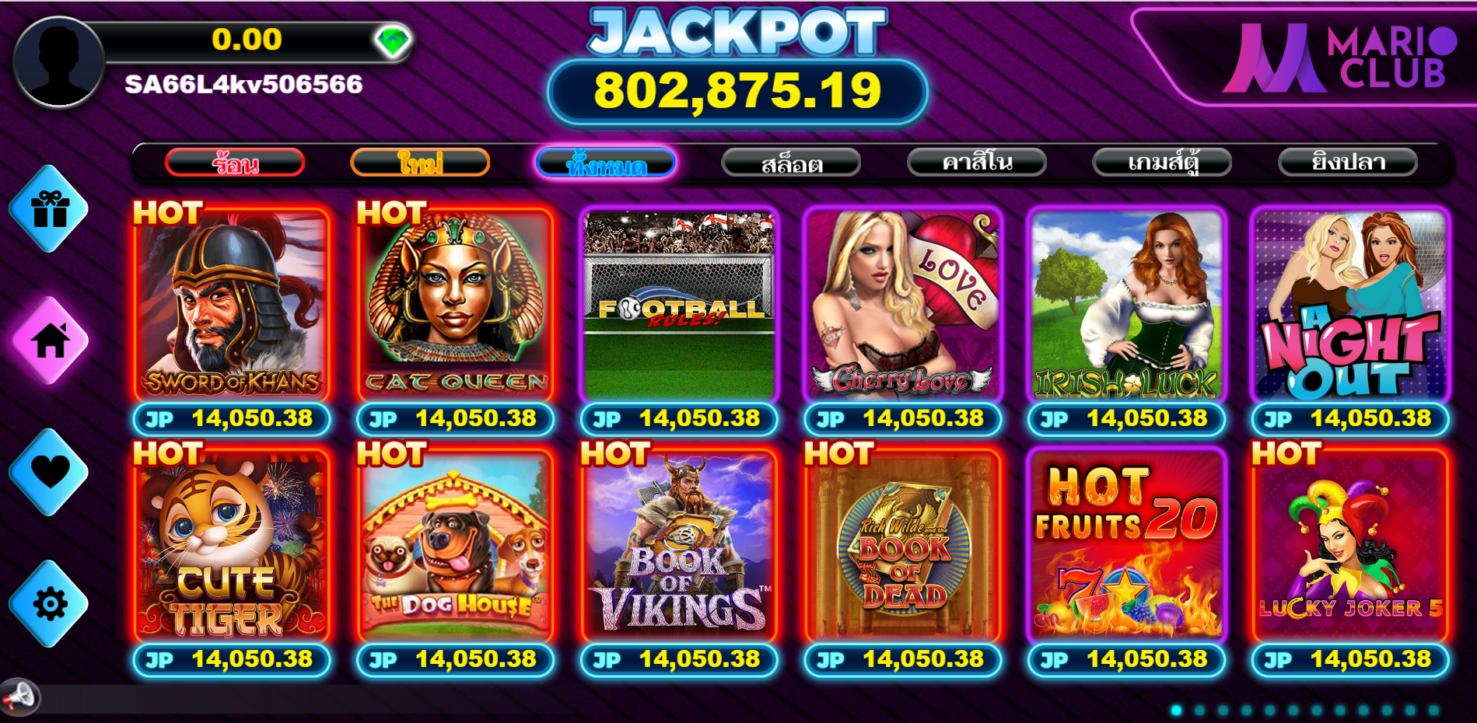The width and height of the screenshot is (1477, 723).
Task: Click the JP jackpot button under Lucky Joker 5
Action: [1350, 660]
